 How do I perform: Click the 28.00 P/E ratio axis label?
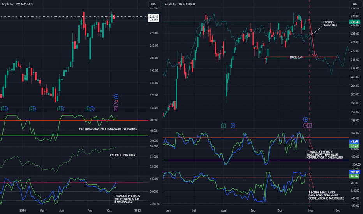pos(154,167)
